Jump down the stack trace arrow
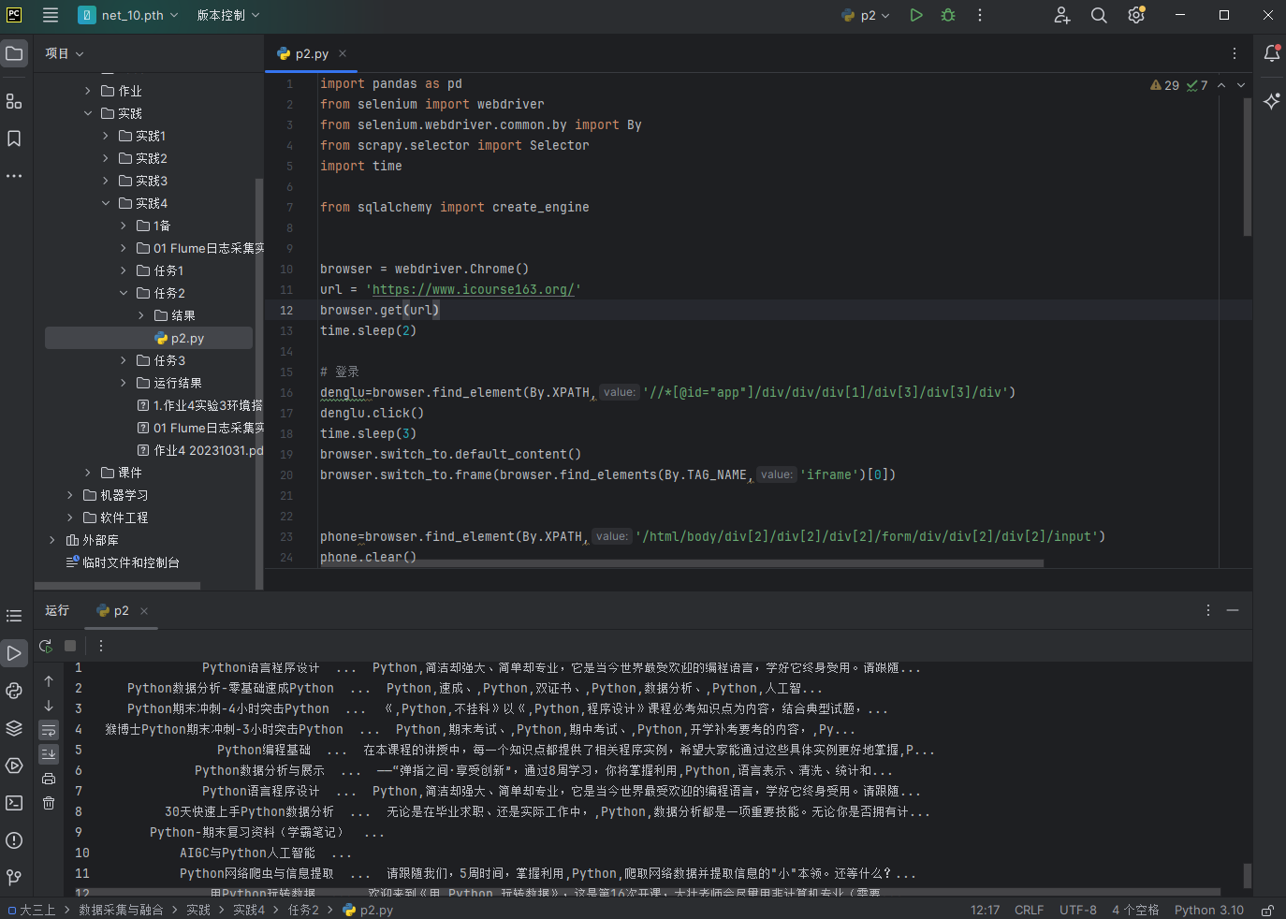The height and width of the screenshot is (919, 1286). point(49,706)
